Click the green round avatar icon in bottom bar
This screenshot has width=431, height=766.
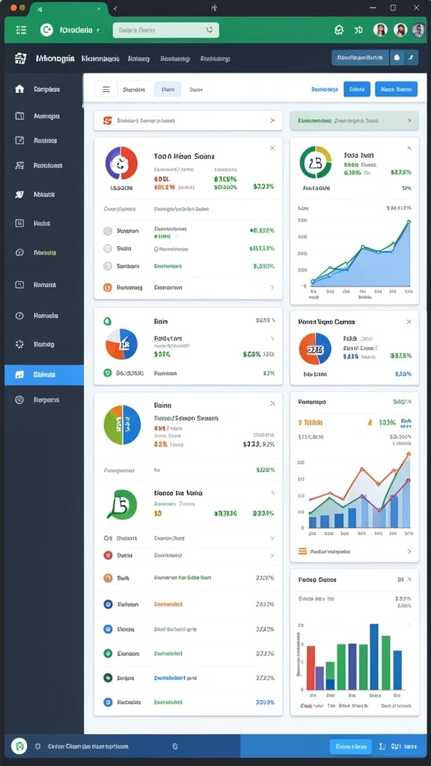[19, 746]
